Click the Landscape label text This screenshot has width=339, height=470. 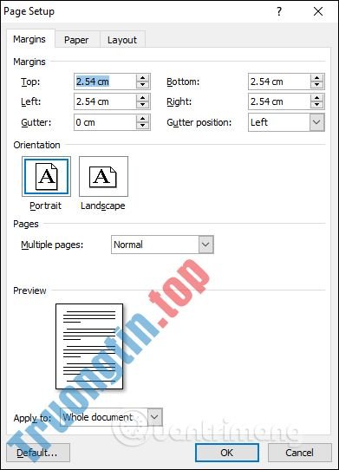[x=103, y=206]
